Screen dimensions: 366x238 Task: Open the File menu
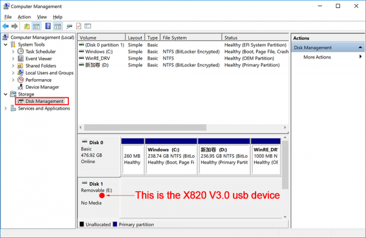coord(8,17)
